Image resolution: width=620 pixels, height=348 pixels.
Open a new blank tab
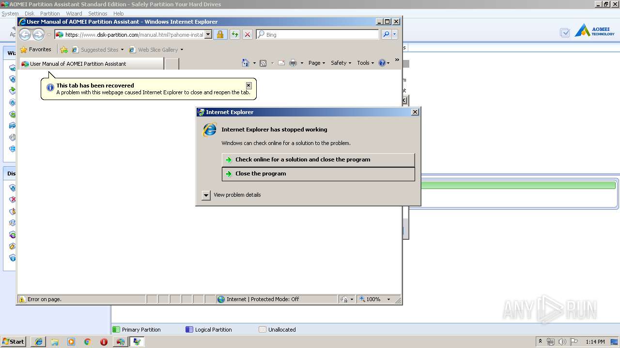click(172, 64)
